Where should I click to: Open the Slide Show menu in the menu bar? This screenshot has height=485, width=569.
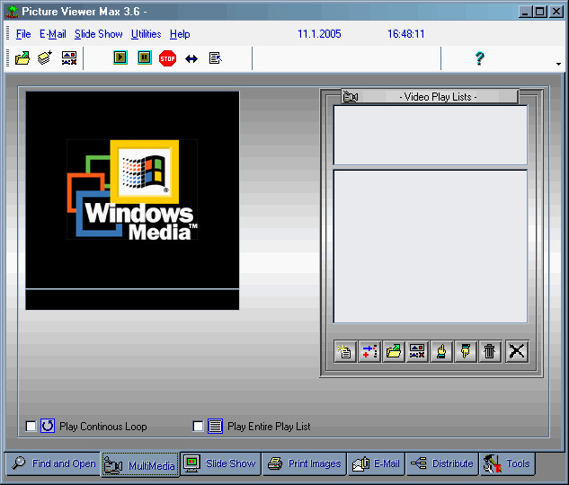98,34
